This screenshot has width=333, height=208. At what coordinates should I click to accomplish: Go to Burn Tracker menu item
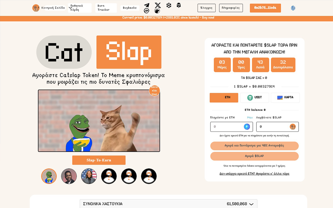point(106,8)
